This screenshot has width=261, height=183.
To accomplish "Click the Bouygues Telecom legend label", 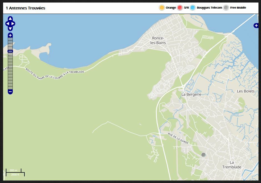I will tap(209, 8).
